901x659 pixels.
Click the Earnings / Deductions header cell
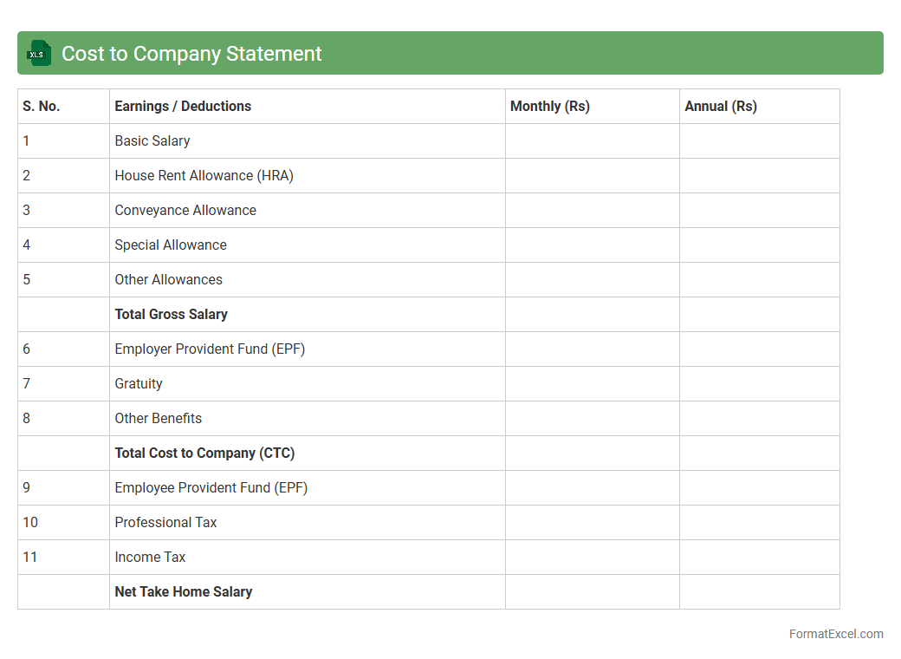click(307, 106)
